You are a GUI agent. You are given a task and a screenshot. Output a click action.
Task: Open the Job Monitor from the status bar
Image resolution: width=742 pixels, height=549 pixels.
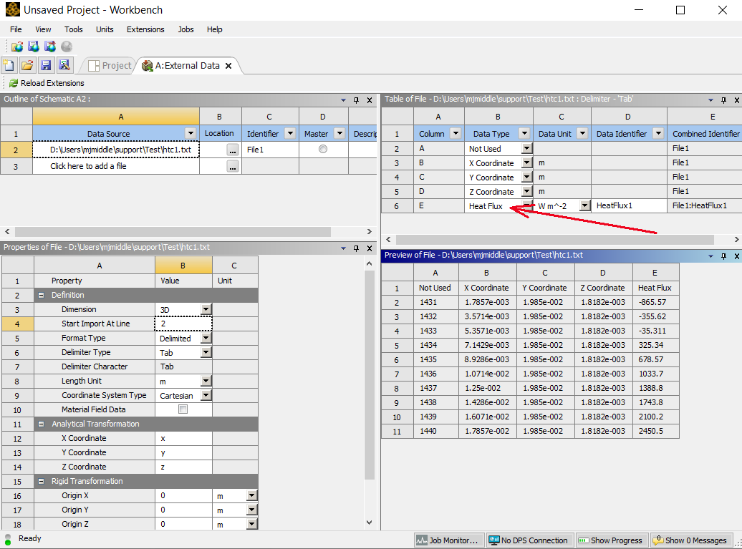coord(448,540)
